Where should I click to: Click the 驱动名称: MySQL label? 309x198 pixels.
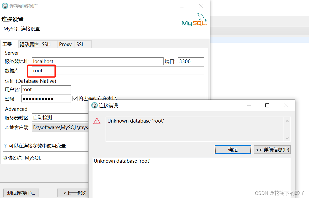pos(22,158)
